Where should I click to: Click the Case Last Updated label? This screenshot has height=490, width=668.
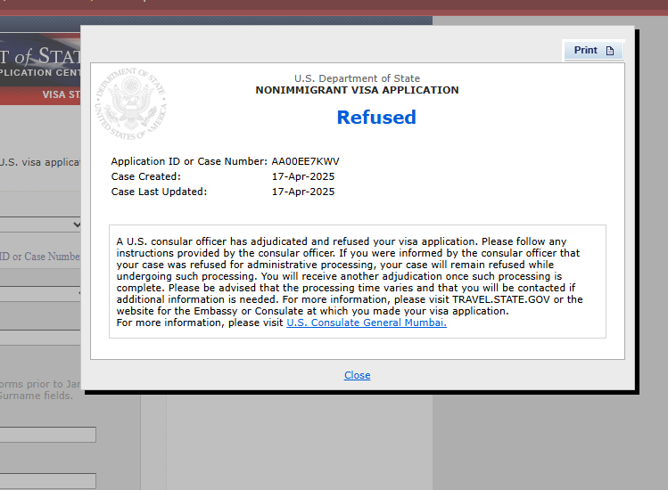pyautogui.click(x=159, y=192)
